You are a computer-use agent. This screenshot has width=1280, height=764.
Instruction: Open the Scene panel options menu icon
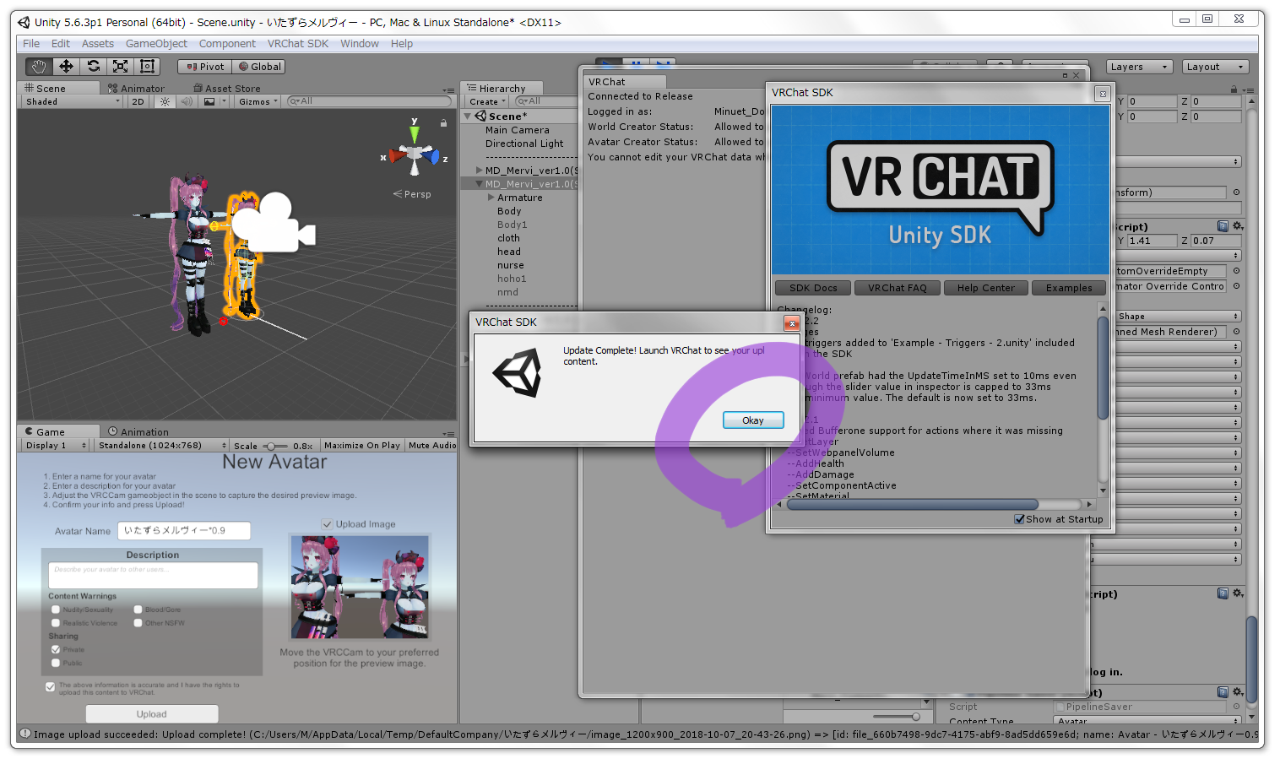pyautogui.click(x=448, y=89)
